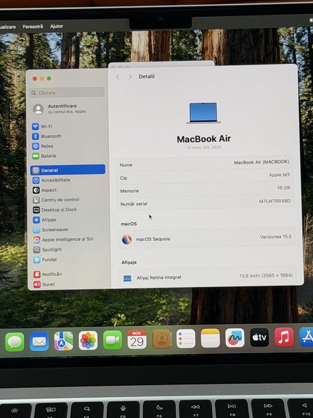The width and height of the screenshot is (313, 418).
Task: Open Mail from the Dock
Action: 39,342
